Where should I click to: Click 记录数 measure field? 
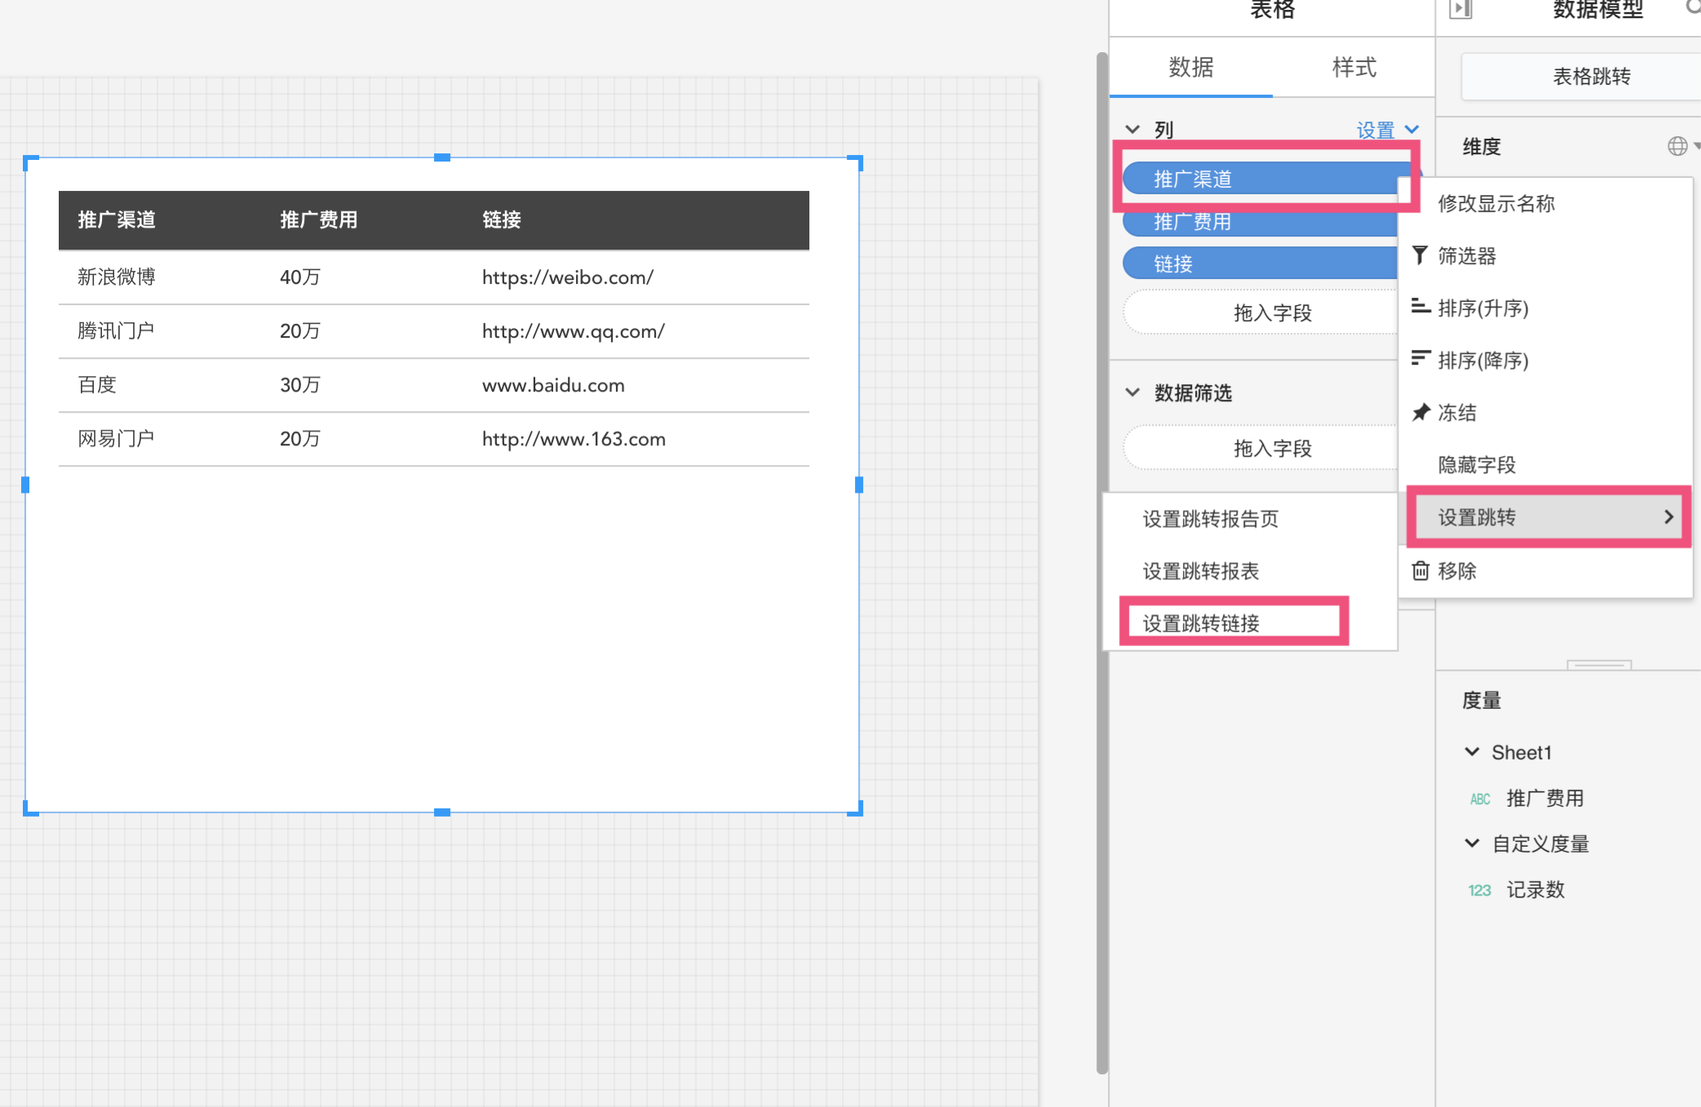pyautogui.click(x=1535, y=890)
